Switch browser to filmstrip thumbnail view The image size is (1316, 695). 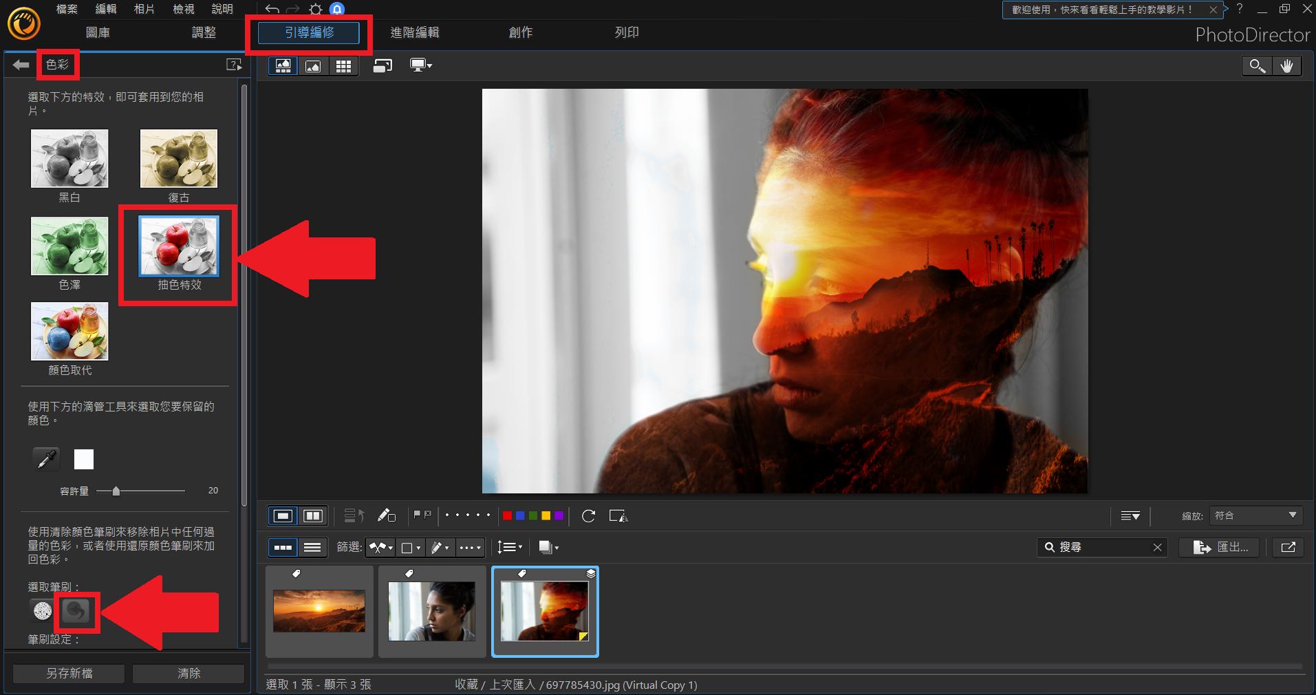(283, 548)
